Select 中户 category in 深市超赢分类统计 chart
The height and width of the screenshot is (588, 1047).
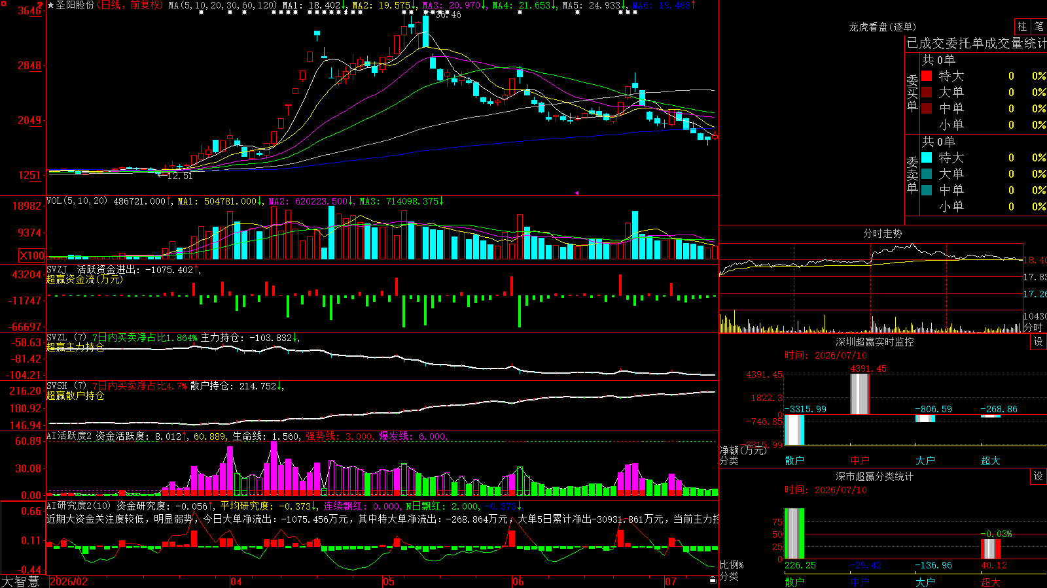click(x=860, y=582)
